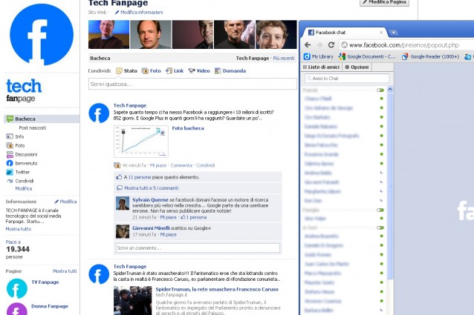Toggle Friends list availability switch
Image resolution: width=474 pixels, height=315 pixels.
point(380,90)
